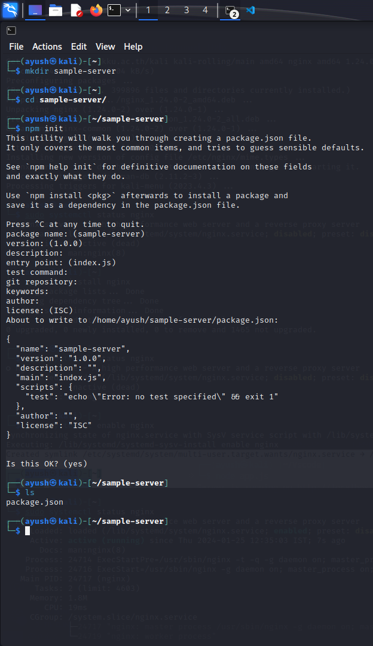
Task: Click the screenshot tool icon showing badge 2
Action: 229,10
